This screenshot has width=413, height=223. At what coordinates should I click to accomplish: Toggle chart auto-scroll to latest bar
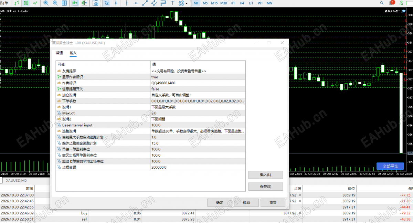(x=75, y=3)
